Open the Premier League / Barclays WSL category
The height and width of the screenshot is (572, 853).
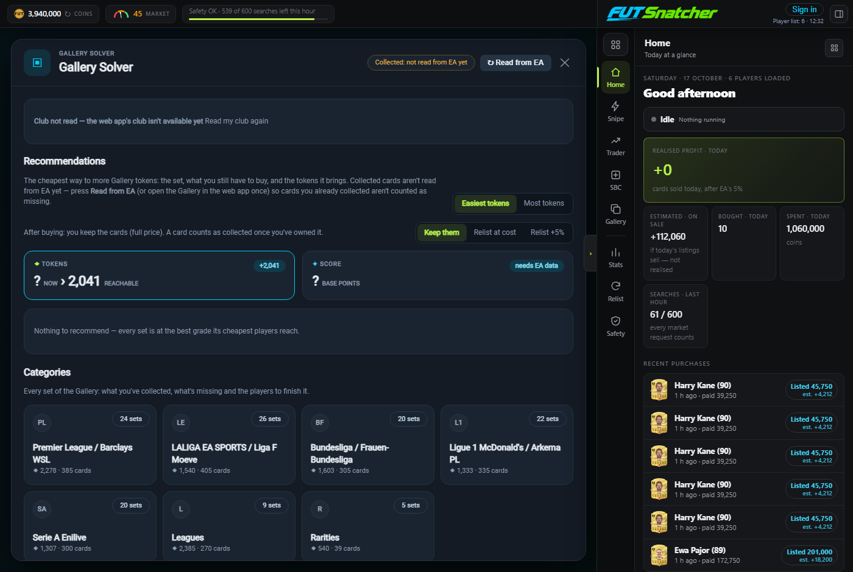coord(90,445)
